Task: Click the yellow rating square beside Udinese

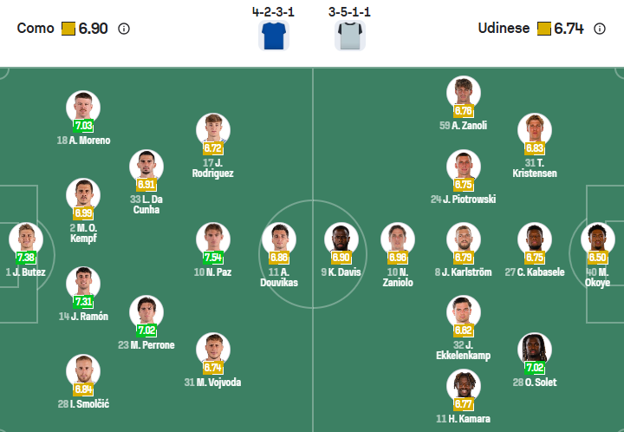Action: (544, 29)
